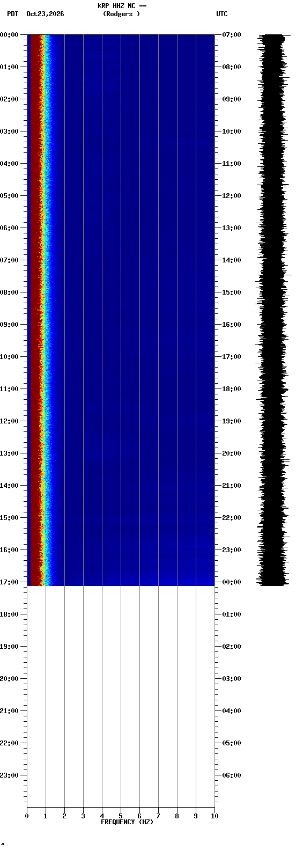Click the UTC '02:00' time label
Image resolution: width=296 pixels, height=850 pixels.
tap(231, 647)
